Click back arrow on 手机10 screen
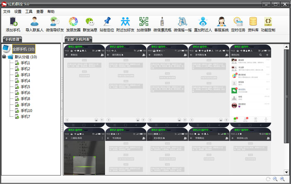The image size is (291, 184). (x=191, y=138)
